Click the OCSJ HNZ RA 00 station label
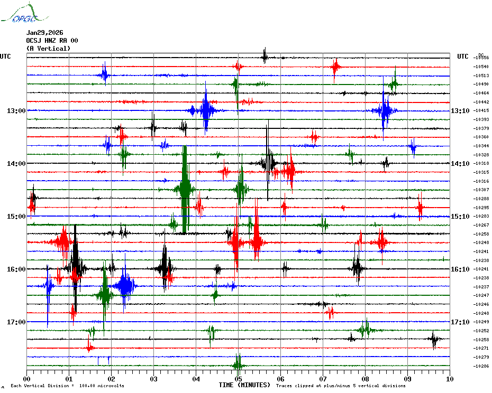Viewport: 492px width, 393px height. 52,41
